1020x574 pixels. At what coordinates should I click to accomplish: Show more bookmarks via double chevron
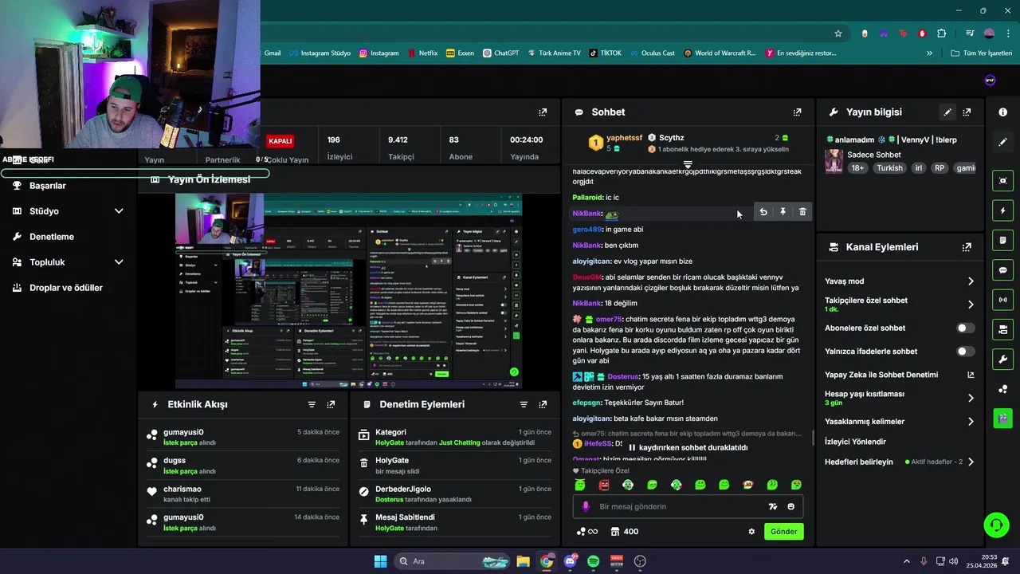click(x=929, y=53)
